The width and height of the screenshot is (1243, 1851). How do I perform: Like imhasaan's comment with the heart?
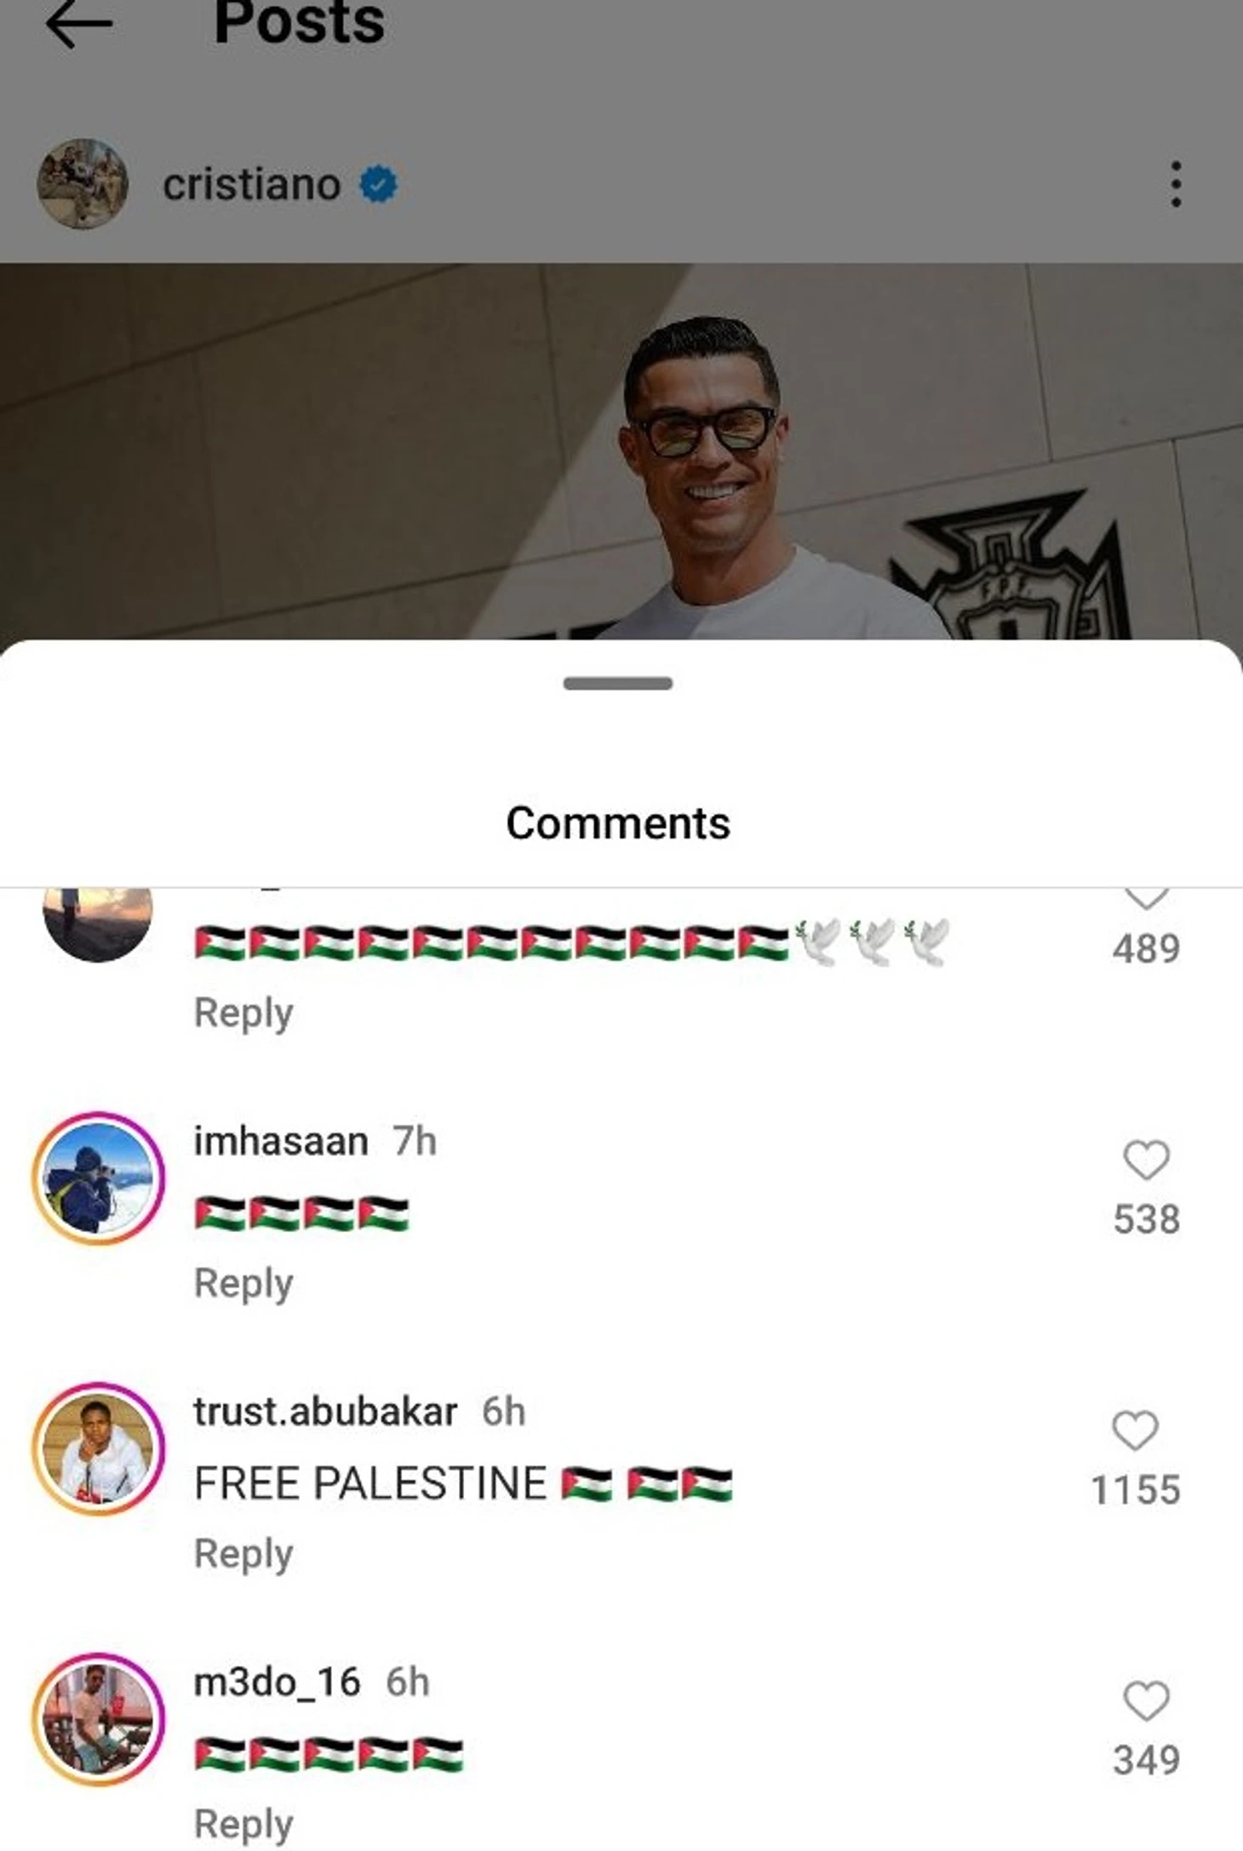point(1146,1160)
